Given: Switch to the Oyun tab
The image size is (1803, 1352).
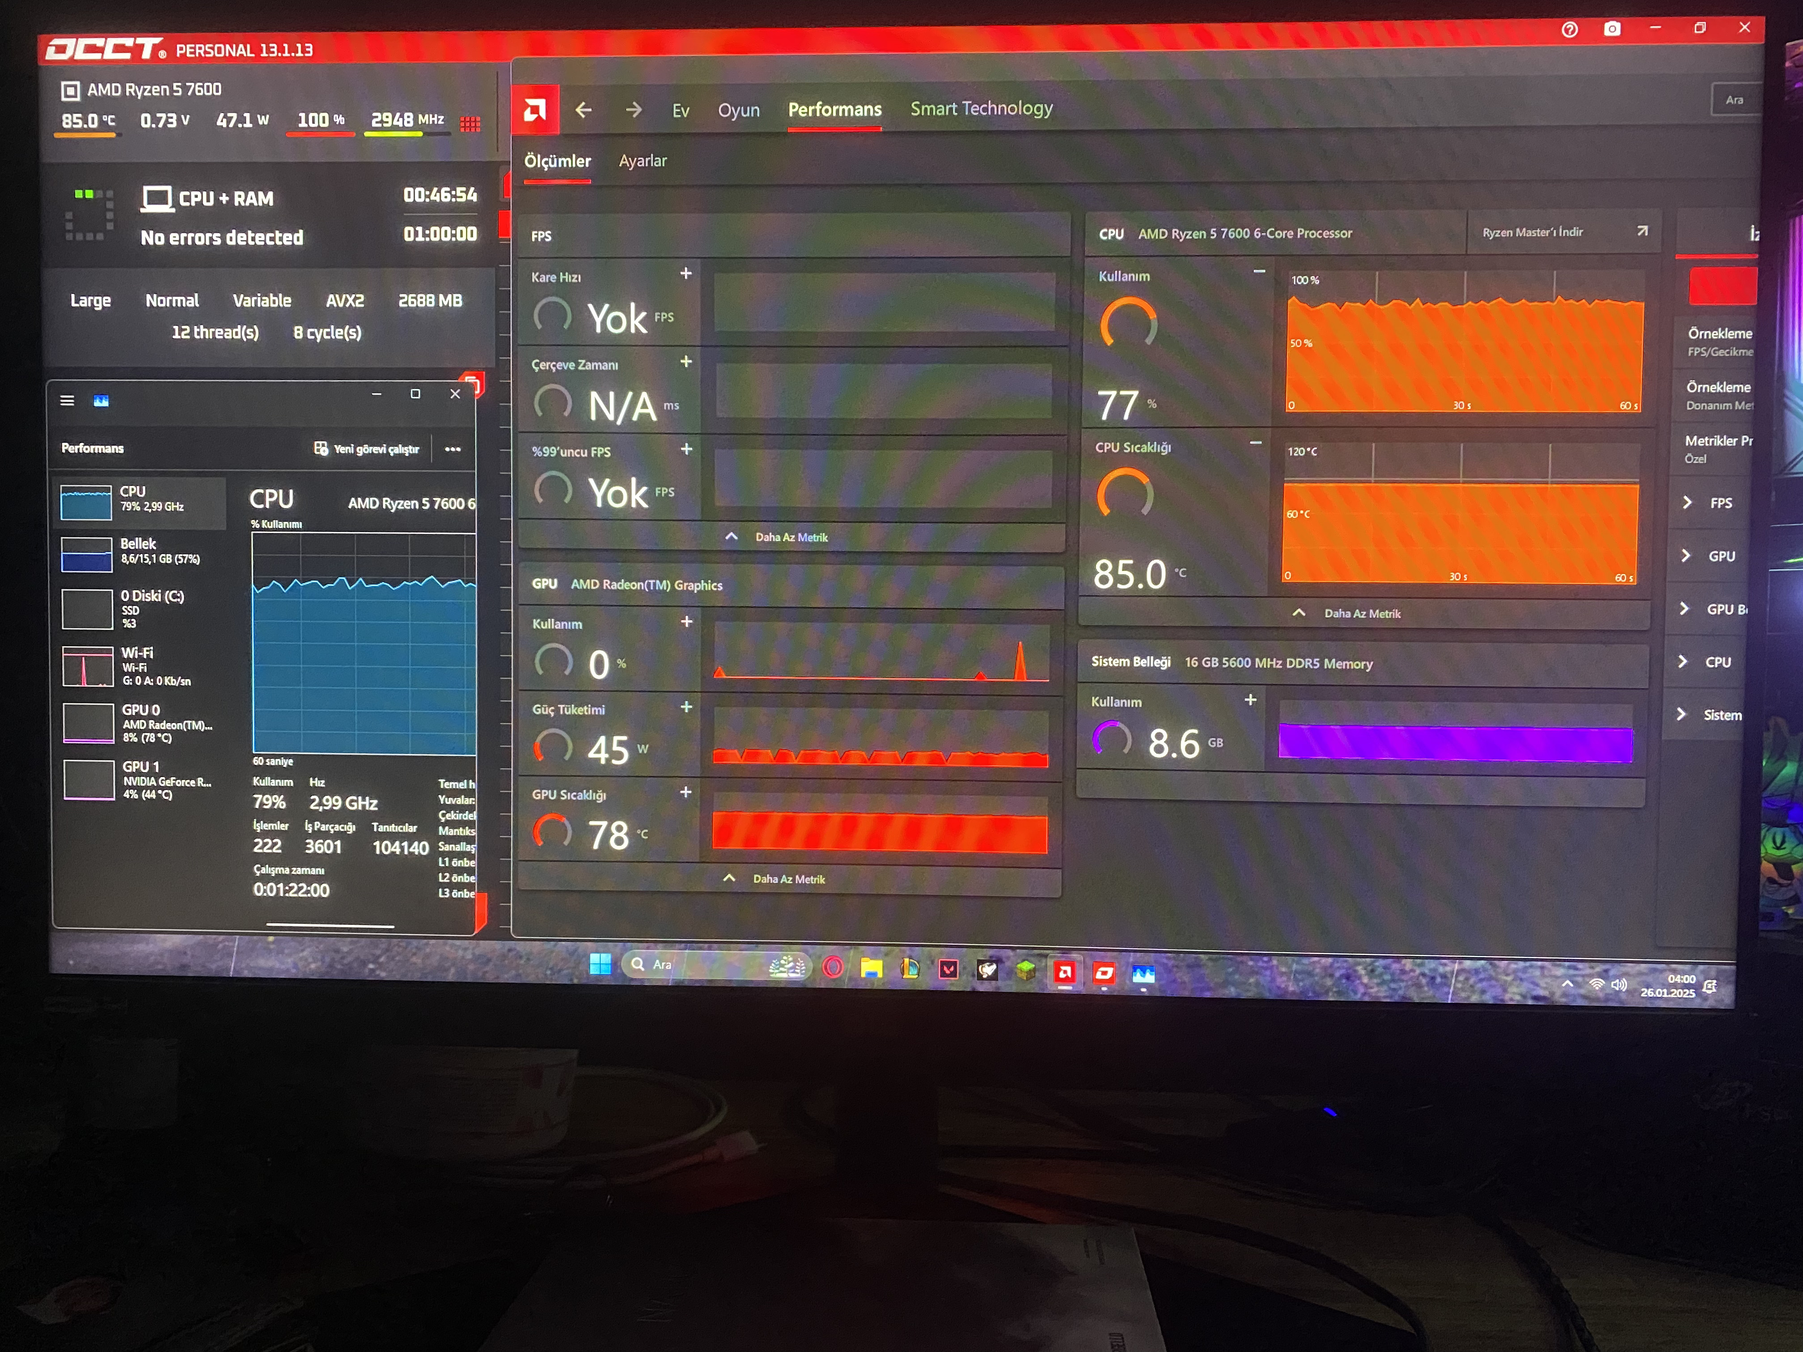Looking at the screenshot, I should [x=738, y=110].
